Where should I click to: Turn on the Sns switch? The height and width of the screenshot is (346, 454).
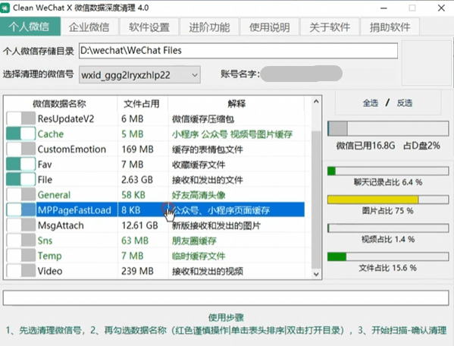[21, 241]
